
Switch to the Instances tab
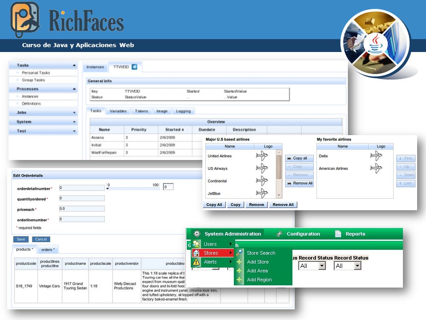coord(95,67)
